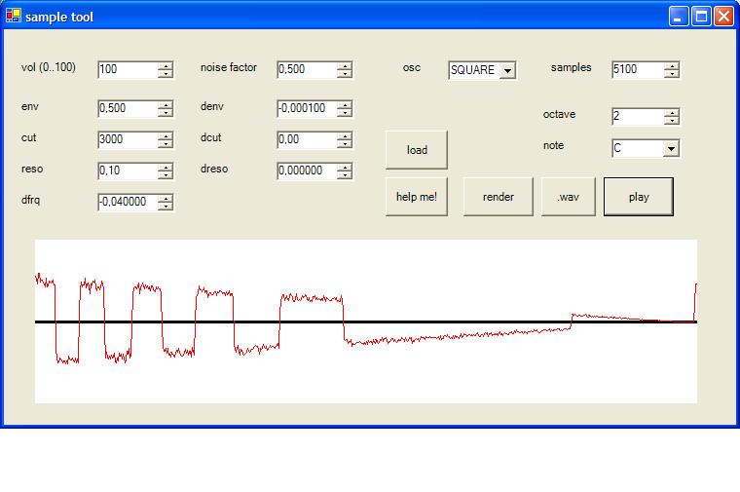
Task: Decrease reso with its down arrow
Action: pyautogui.click(x=166, y=174)
